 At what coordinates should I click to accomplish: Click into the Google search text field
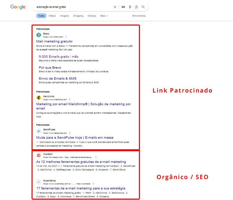tap(73, 7)
